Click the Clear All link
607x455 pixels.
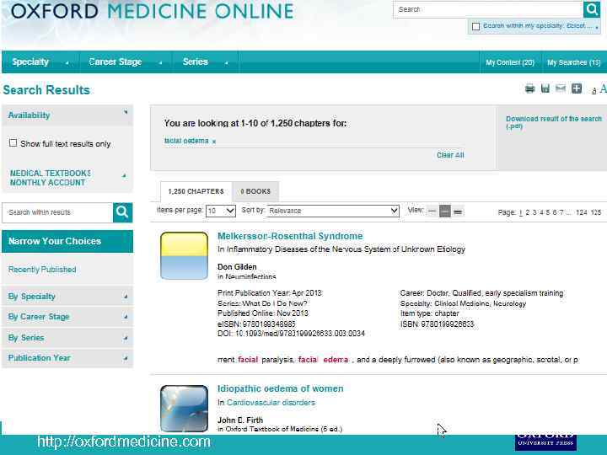(x=450, y=155)
